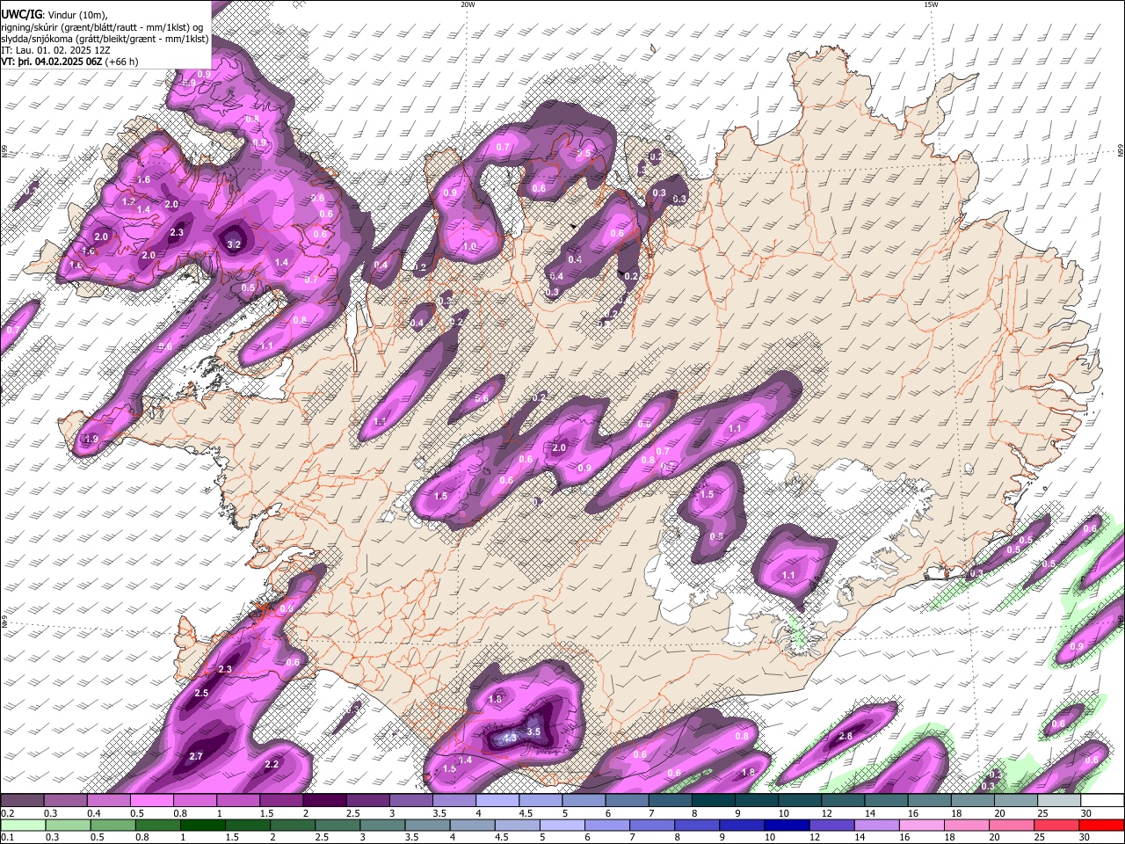This screenshot has height=844, width=1125.
Task: Pick bottom-row legend swatch between 0.1 and 0.3
Action: [22, 825]
